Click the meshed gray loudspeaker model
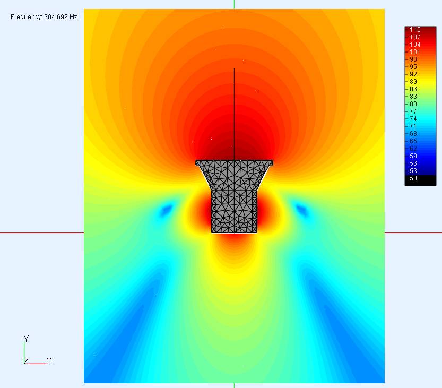 coord(234,196)
